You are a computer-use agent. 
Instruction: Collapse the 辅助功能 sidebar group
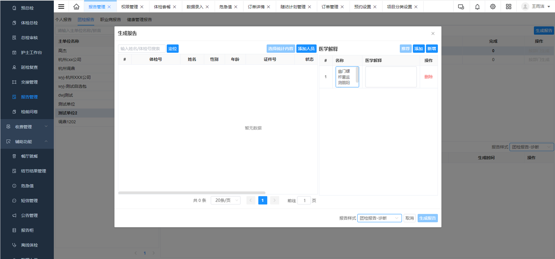click(27, 141)
